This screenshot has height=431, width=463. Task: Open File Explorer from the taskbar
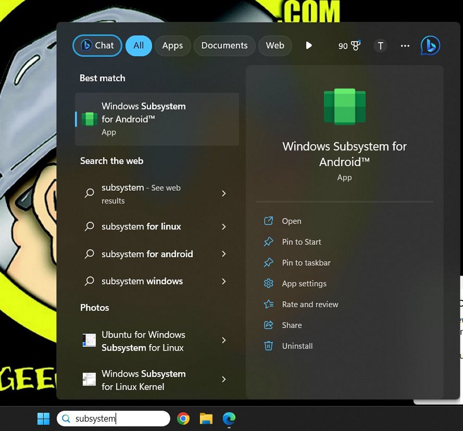point(206,418)
